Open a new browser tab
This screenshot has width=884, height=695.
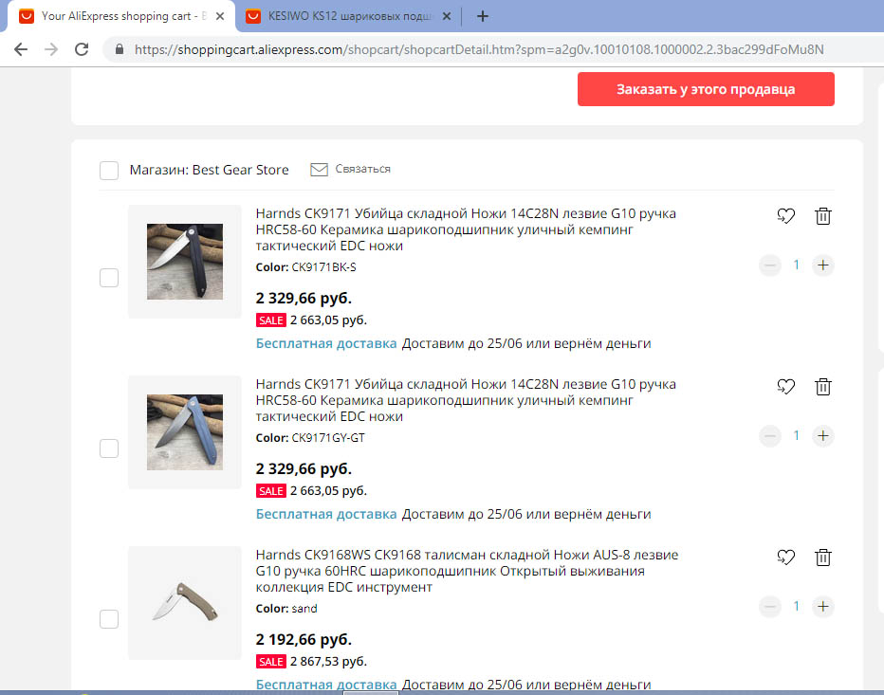click(x=483, y=16)
